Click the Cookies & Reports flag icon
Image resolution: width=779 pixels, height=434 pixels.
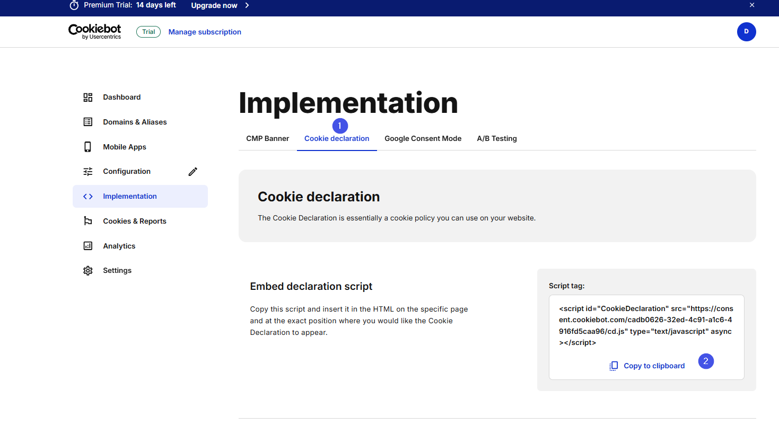(x=88, y=221)
